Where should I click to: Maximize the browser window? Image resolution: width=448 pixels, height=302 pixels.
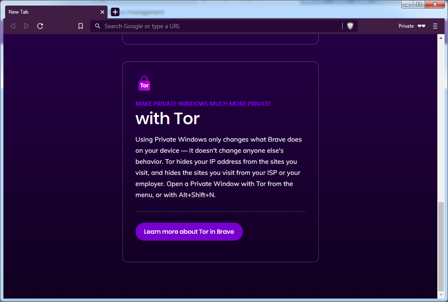419,5
